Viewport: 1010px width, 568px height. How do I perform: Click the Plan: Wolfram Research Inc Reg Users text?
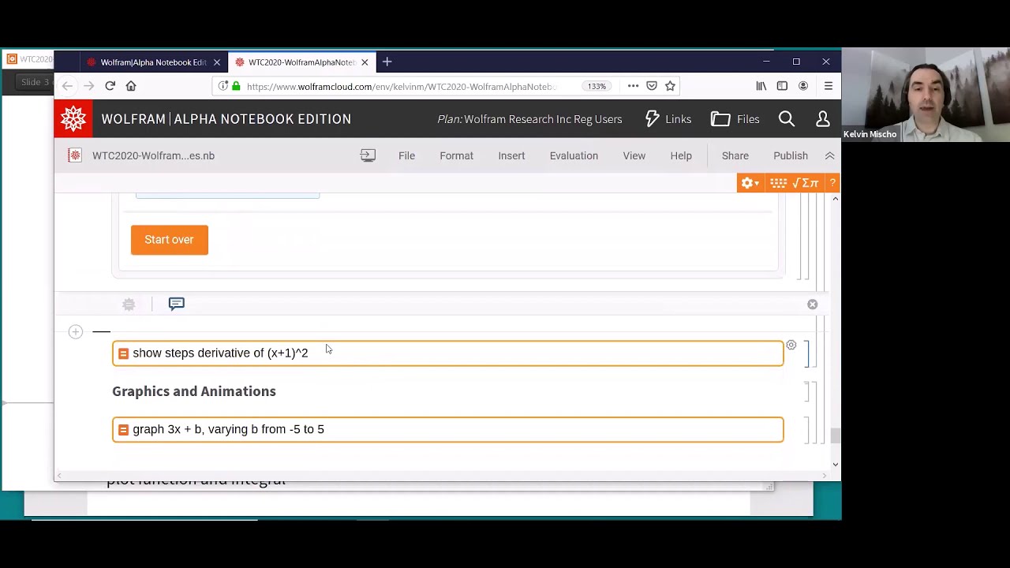click(x=529, y=119)
